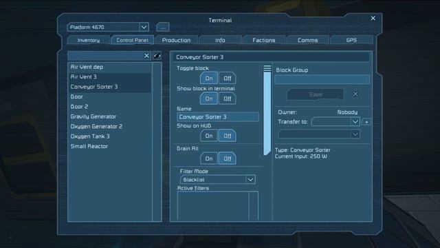The height and width of the screenshot is (248, 440).
Task: Switch to the Control Panel tab
Action: 132,40
